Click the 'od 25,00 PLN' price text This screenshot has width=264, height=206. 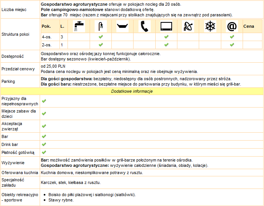click(53, 66)
